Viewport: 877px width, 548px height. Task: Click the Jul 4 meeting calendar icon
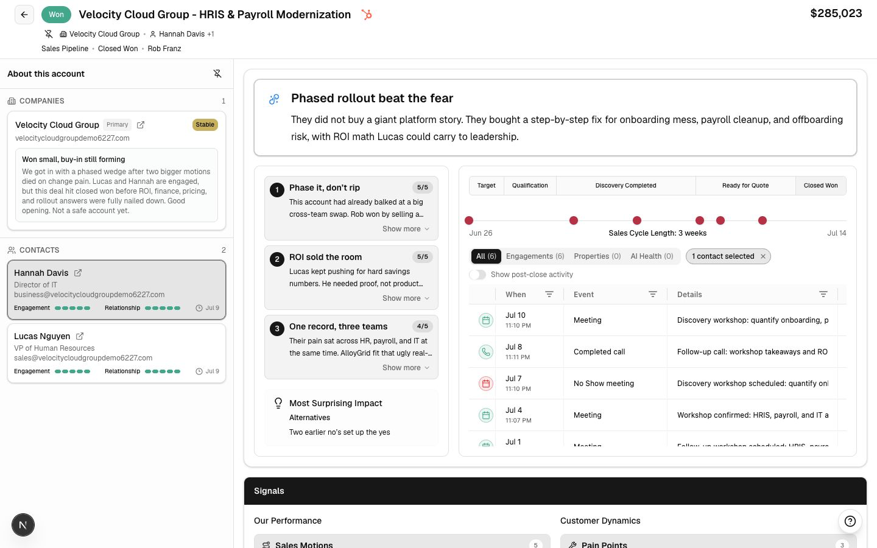tap(486, 415)
